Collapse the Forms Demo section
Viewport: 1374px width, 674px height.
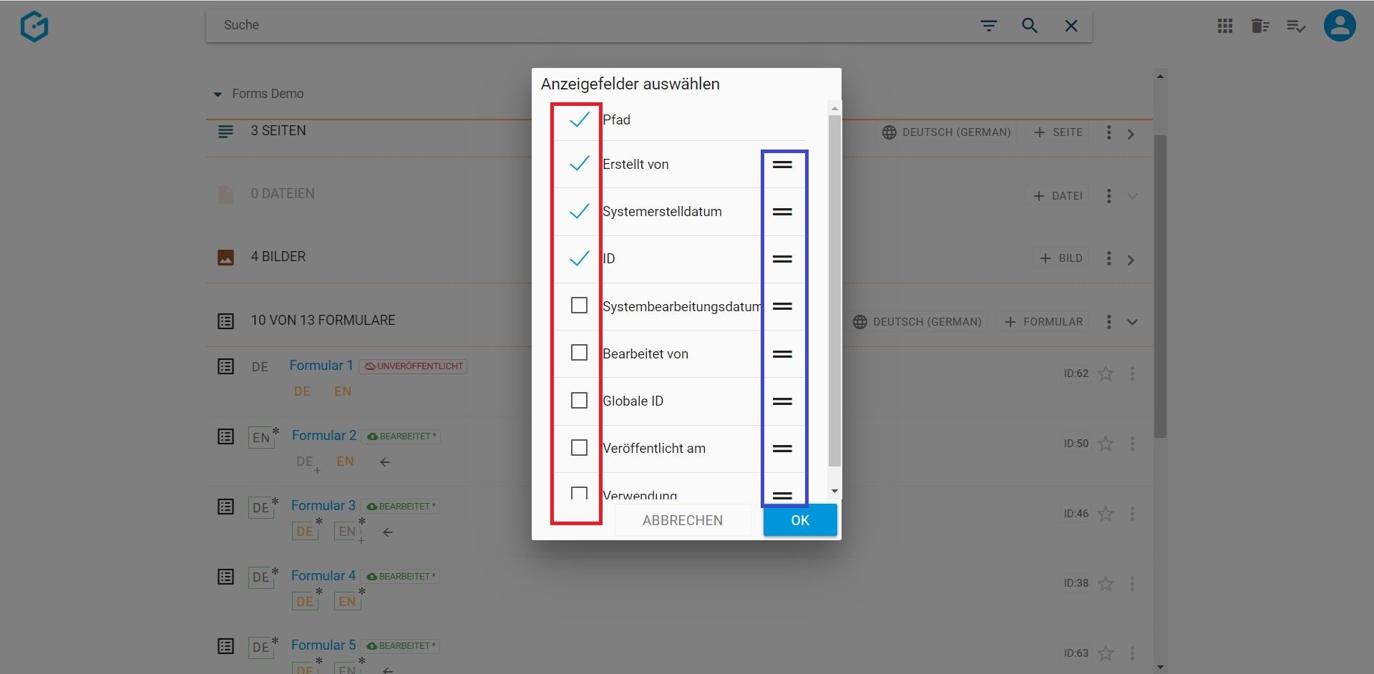[218, 94]
